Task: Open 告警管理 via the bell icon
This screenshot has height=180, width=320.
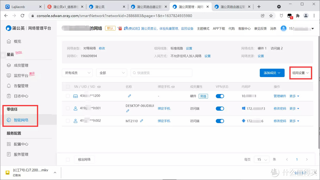Action: (19, 86)
